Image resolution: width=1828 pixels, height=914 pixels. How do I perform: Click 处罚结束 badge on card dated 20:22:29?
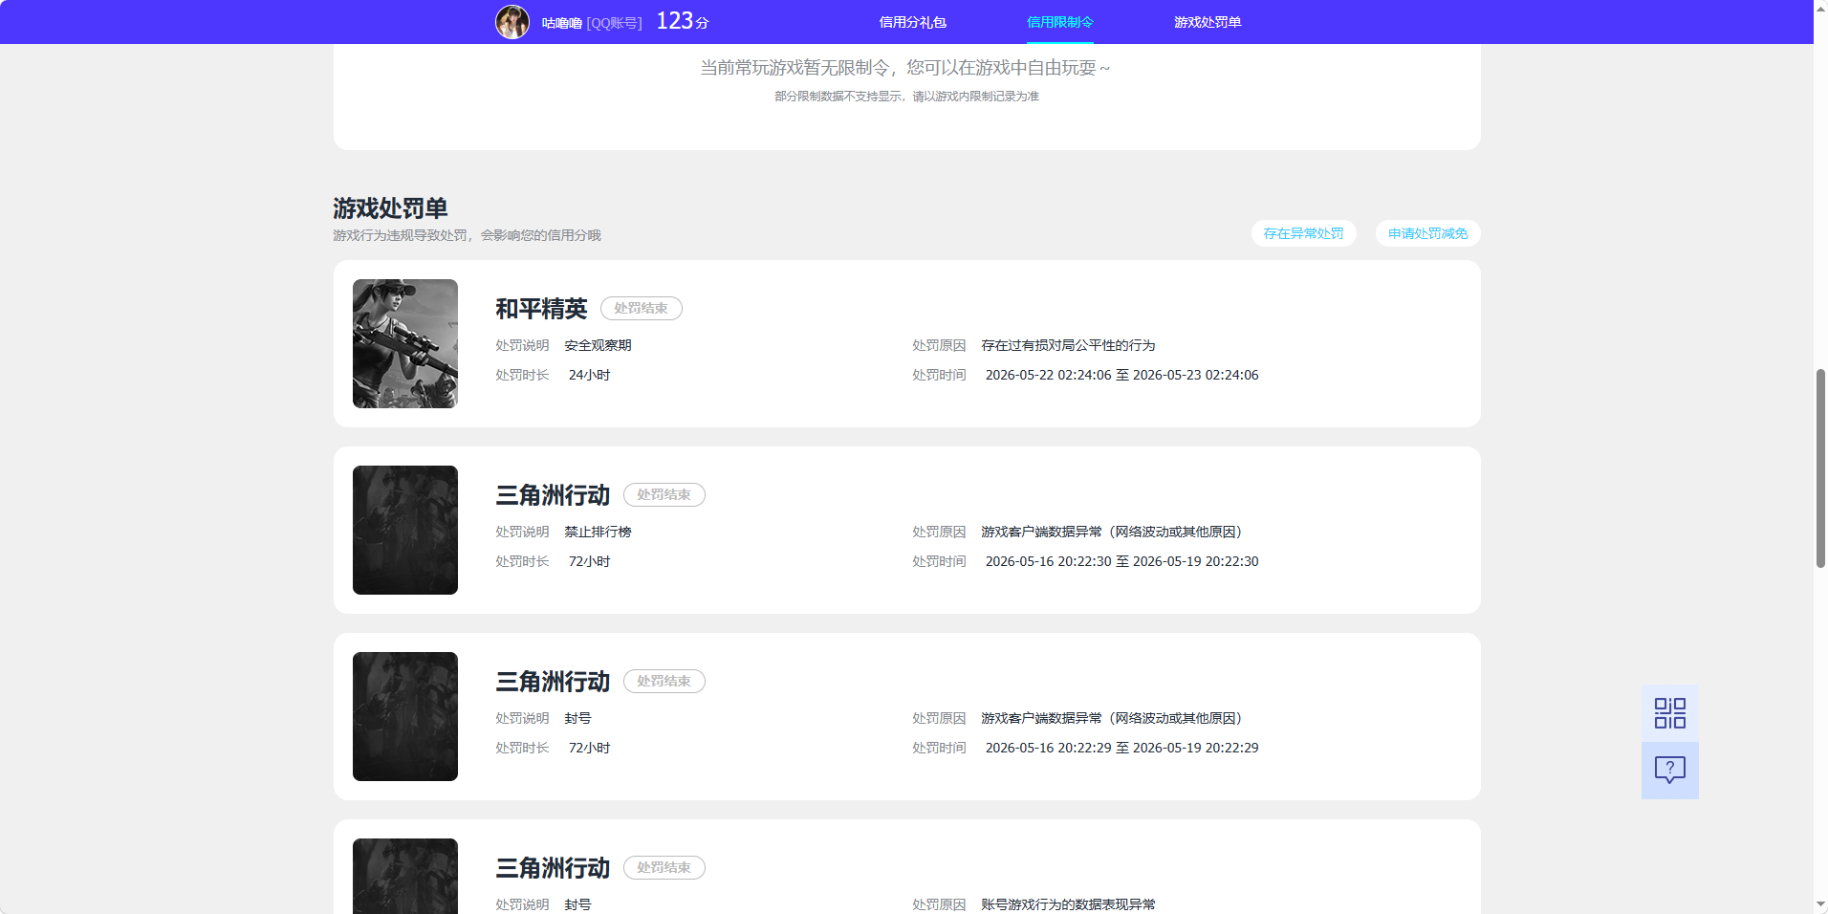coord(664,682)
